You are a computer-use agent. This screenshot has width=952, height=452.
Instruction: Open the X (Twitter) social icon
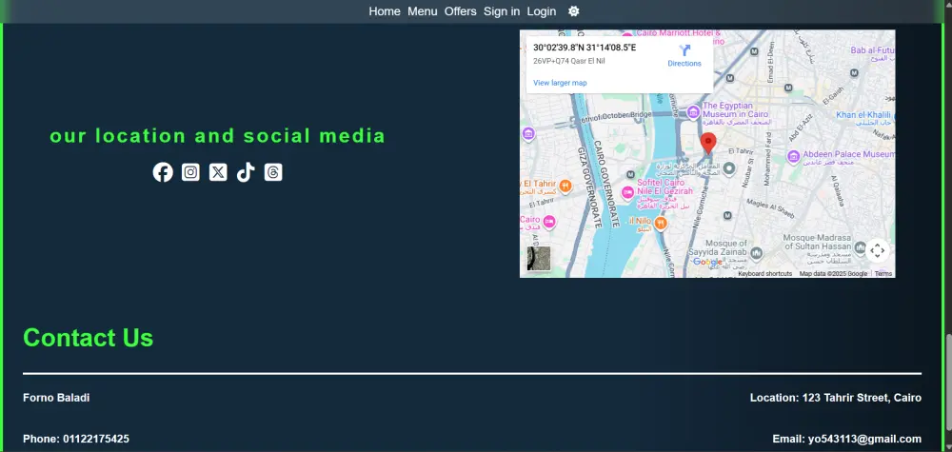(218, 172)
